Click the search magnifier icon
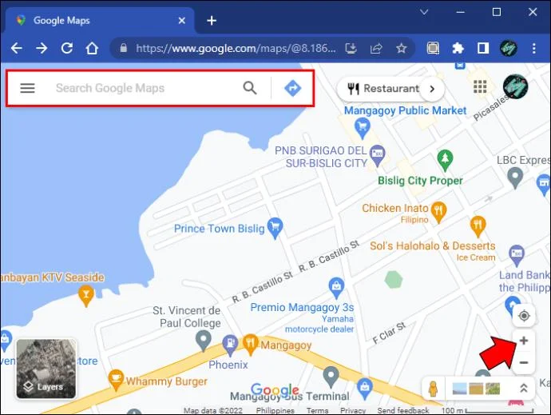Image resolution: width=551 pixels, height=415 pixels. click(x=250, y=88)
